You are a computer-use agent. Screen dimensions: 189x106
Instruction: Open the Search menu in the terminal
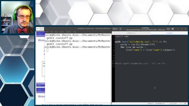tap(62, 32)
